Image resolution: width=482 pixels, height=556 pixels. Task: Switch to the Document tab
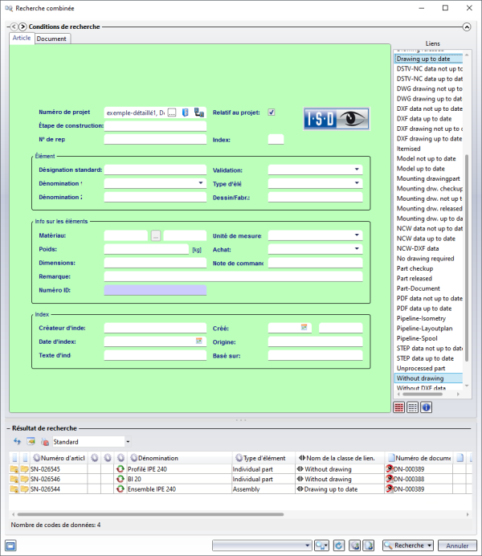(51, 39)
